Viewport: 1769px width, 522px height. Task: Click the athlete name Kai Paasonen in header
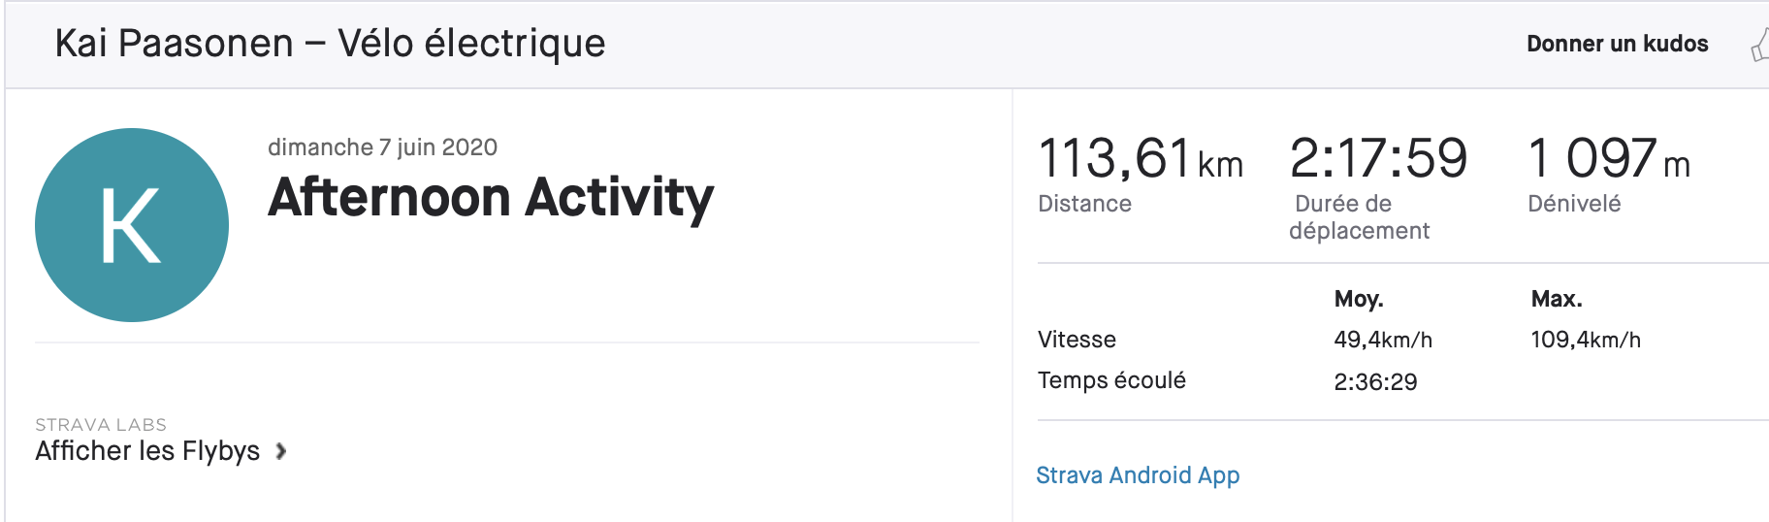(x=175, y=44)
